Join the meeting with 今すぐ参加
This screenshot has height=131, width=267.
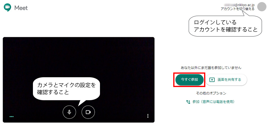(x=189, y=80)
